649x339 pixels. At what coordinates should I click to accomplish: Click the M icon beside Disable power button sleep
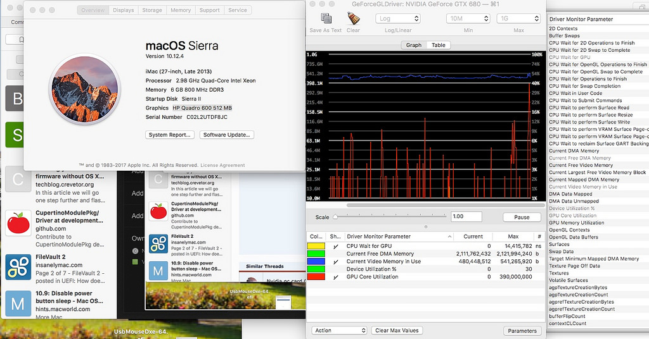(x=158, y=271)
